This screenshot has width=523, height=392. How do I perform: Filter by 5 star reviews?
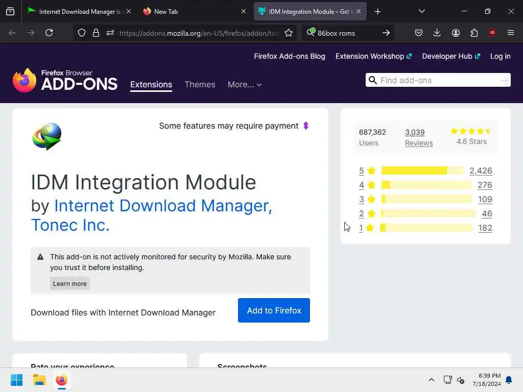tap(362, 171)
